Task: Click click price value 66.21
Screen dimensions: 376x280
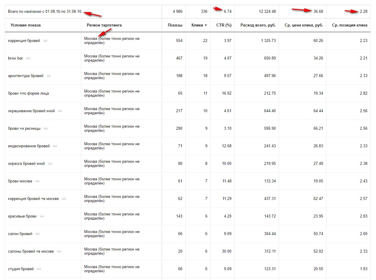Action: tap(318, 129)
